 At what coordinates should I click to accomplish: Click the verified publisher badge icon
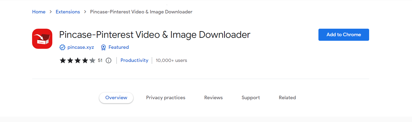62,47
